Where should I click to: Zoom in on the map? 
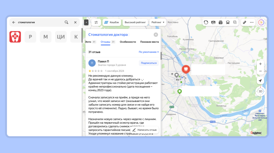pyautogui.click(x=260, y=64)
